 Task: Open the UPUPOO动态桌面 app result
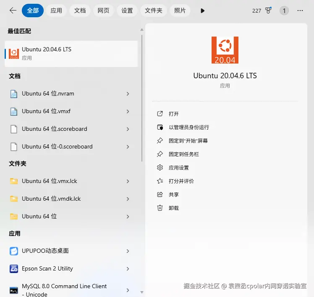pos(71,251)
